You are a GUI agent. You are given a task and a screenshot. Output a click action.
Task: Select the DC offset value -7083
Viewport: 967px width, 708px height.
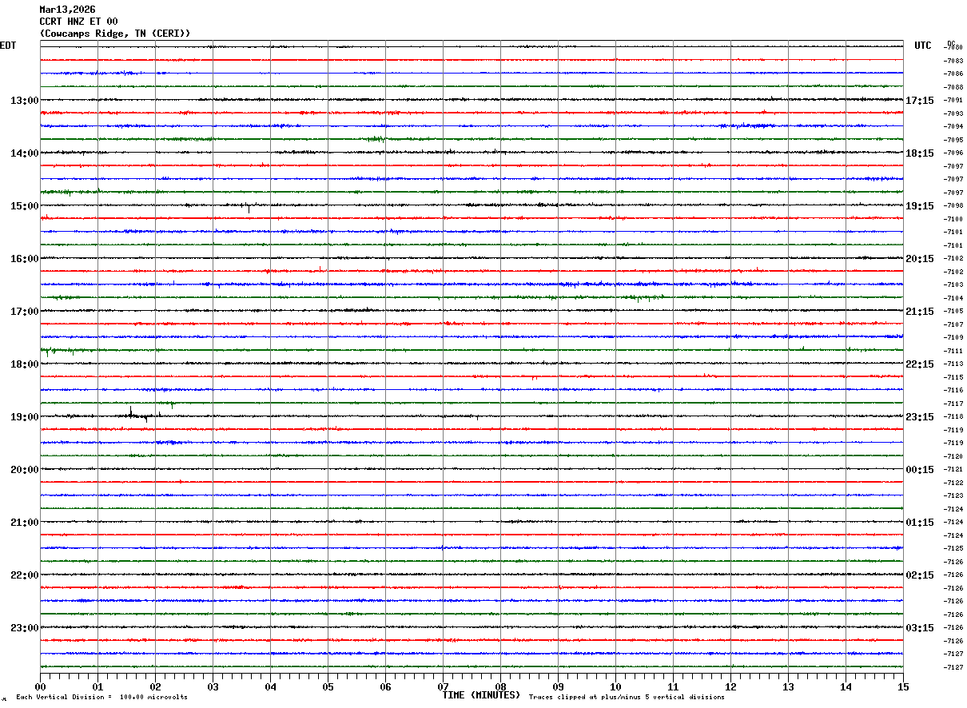click(x=953, y=61)
